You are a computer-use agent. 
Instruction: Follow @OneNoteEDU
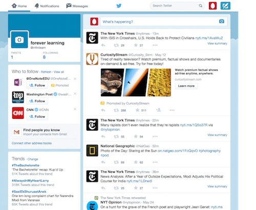pyautogui.click(x=37, y=85)
